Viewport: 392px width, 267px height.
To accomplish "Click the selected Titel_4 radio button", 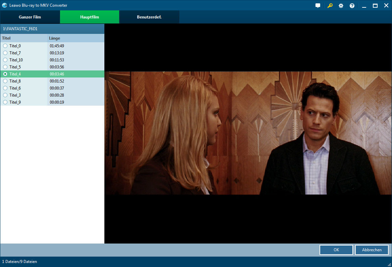I will [x=5, y=74].
